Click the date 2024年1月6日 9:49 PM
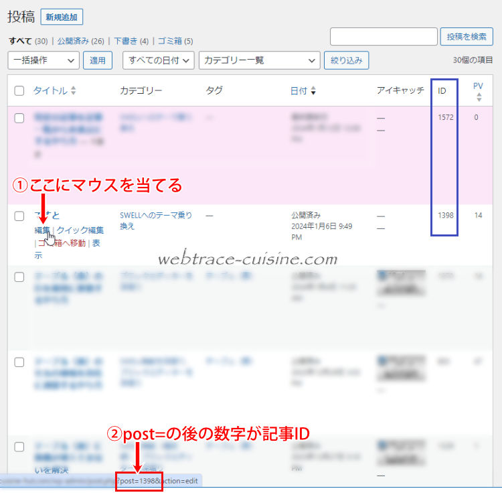Image resolution: width=502 pixels, height=499 pixels. [322, 232]
